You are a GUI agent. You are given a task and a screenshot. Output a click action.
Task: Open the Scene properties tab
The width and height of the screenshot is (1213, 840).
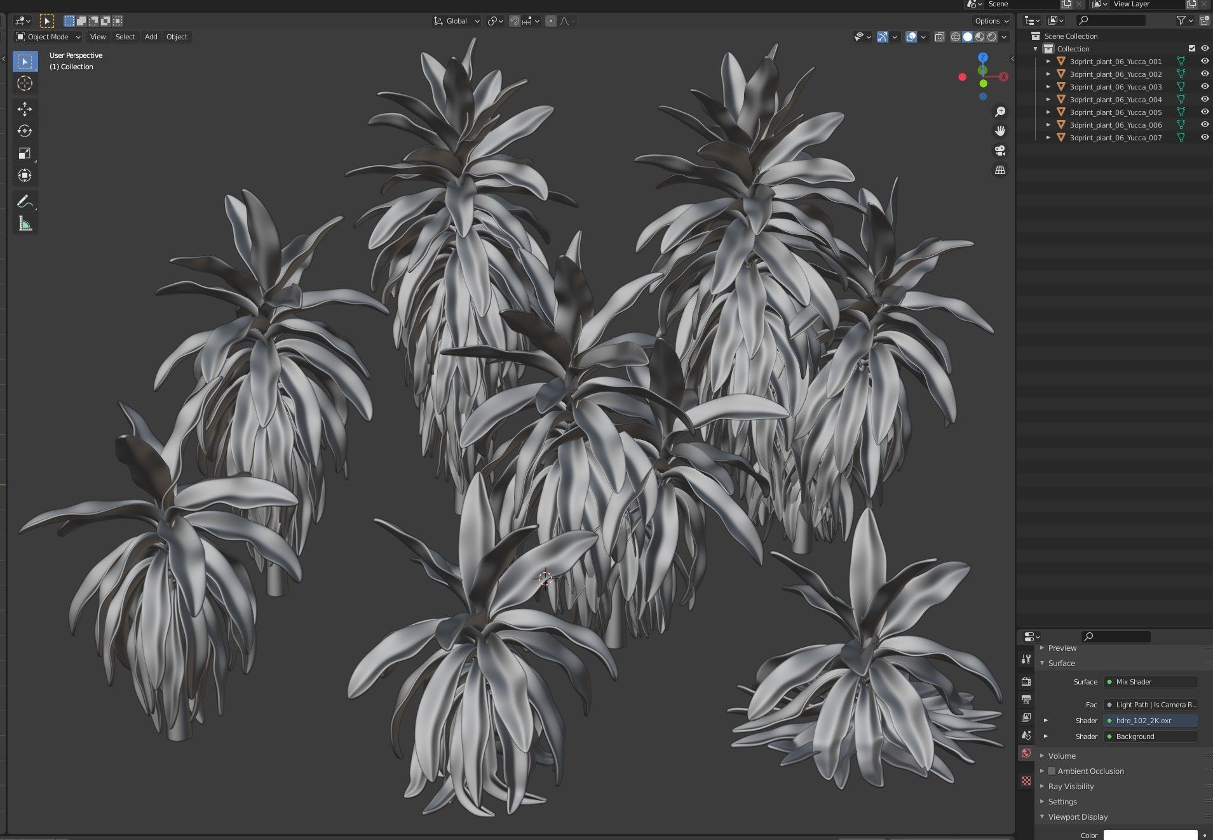pyautogui.click(x=1026, y=735)
